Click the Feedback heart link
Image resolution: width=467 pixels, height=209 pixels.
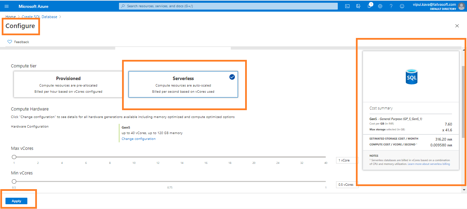tap(18, 42)
